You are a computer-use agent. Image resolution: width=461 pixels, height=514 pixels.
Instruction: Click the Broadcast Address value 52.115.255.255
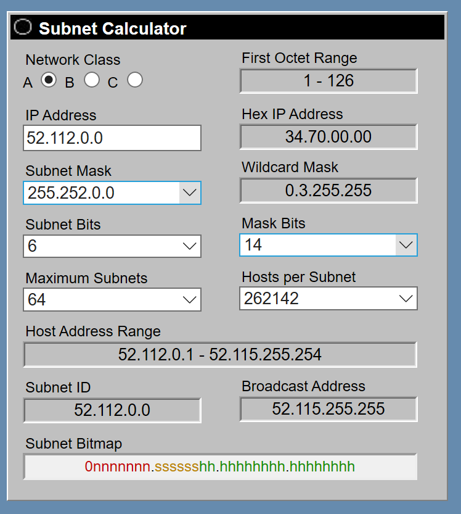pyautogui.click(x=328, y=409)
